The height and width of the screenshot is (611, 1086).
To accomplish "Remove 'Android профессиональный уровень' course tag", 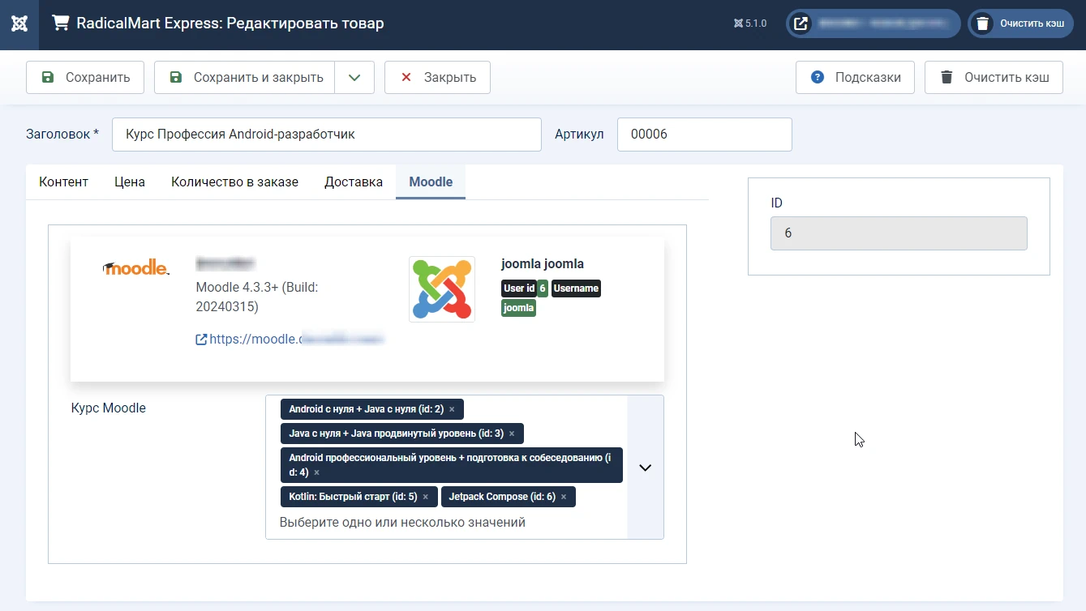I will coord(317,472).
